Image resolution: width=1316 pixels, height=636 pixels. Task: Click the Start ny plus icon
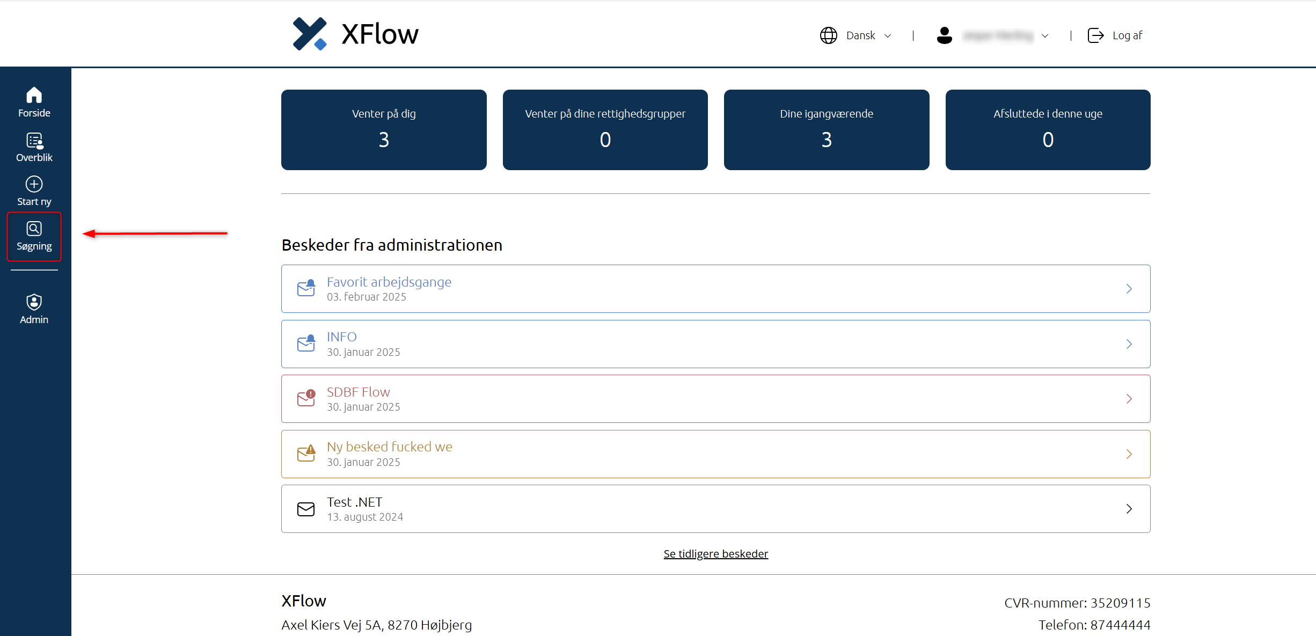coord(34,184)
